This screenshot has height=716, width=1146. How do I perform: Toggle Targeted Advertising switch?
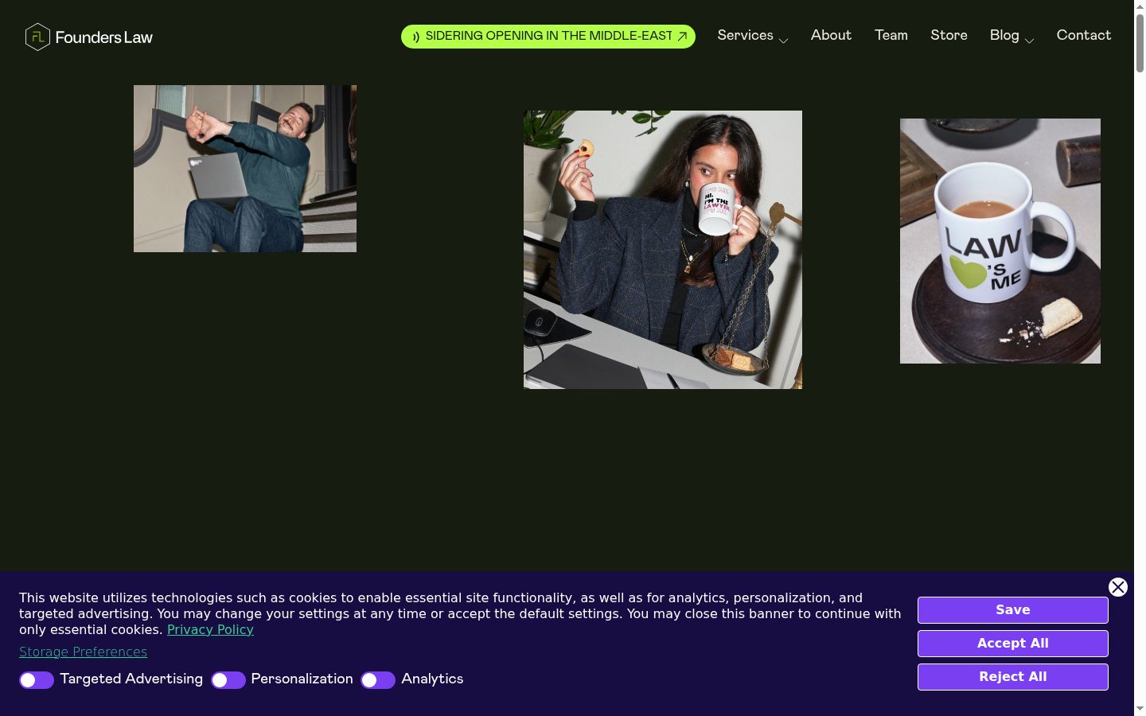pyautogui.click(x=37, y=680)
